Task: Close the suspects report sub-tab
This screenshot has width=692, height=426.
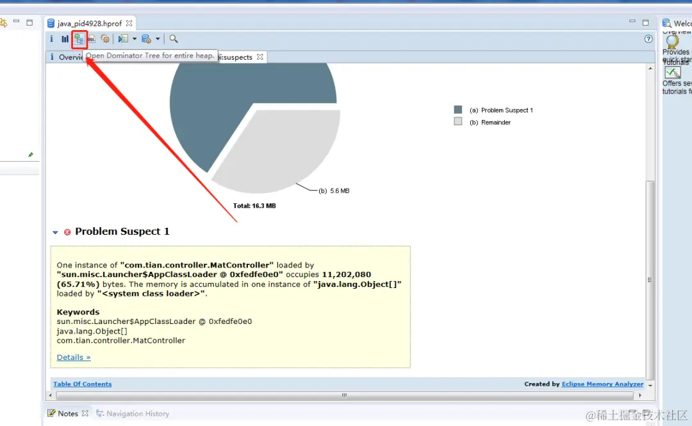Action: [x=260, y=56]
